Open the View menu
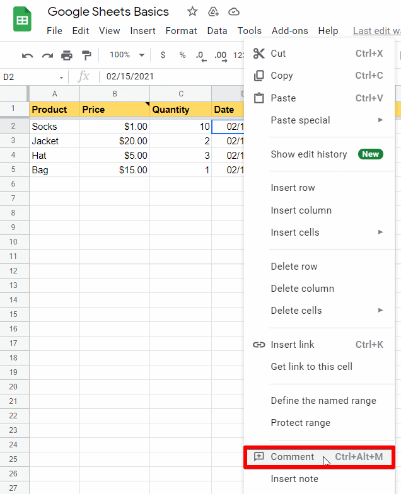The image size is (401, 494). 109,31
